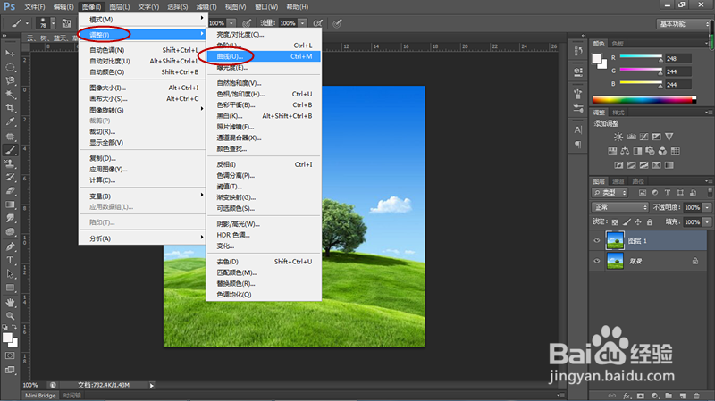Image resolution: width=715 pixels, height=401 pixels.
Task: Select the Clone Stamp tool
Action: point(10,163)
